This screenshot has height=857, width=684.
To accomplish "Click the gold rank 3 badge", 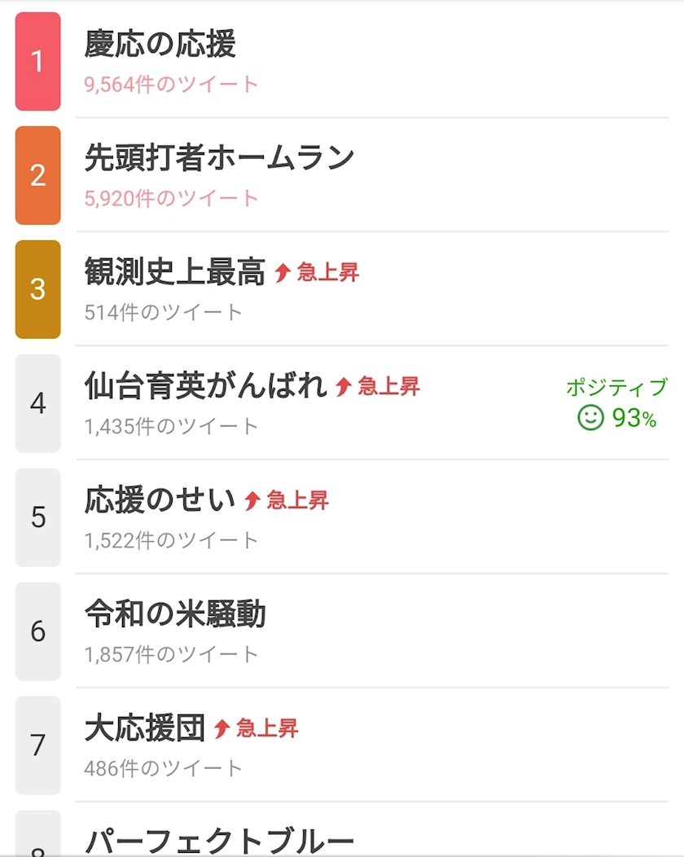I will pos(37,289).
